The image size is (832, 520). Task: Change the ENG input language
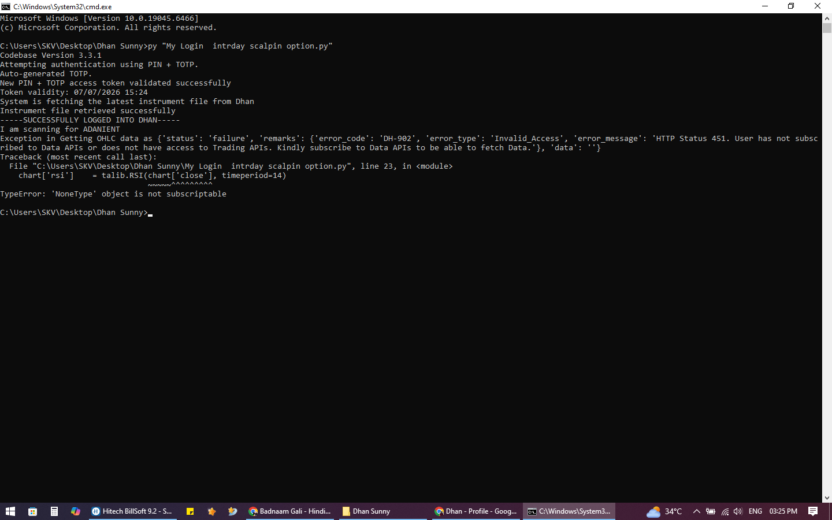pyautogui.click(x=755, y=511)
